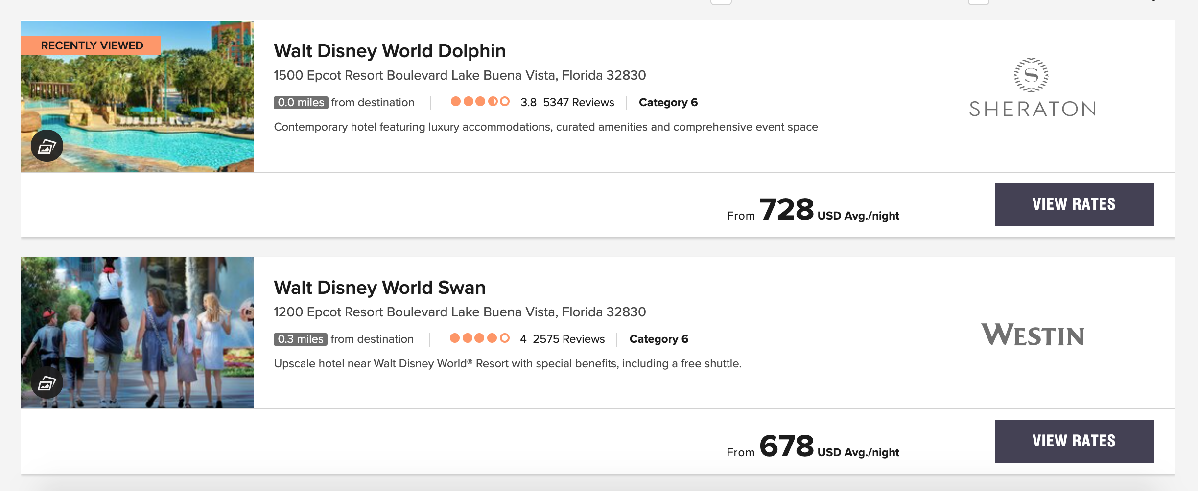Image resolution: width=1198 pixels, height=491 pixels.
Task: Click the Recently Viewed orange badge
Action: tap(92, 45)
